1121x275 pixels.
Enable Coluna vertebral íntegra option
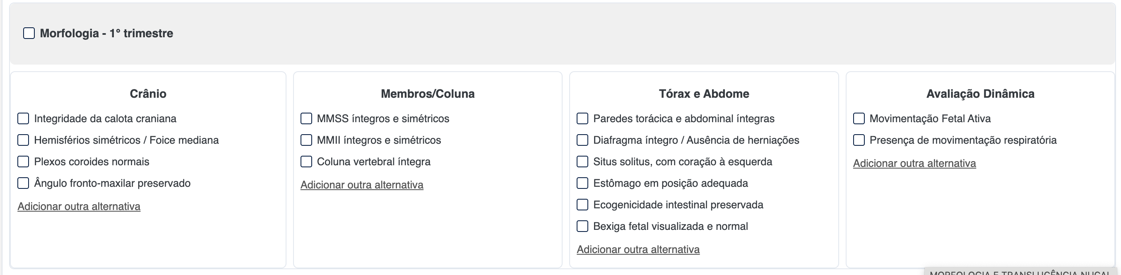pyautogui.click(x=306, y=162)
